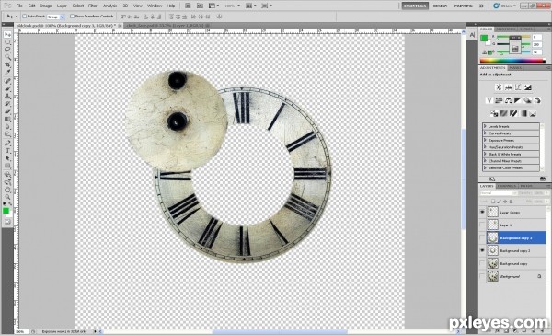Screen dimensions: 552x335
Task: Add a Curves adjustment
Action: pyautogui.click(x=518, y=87)
